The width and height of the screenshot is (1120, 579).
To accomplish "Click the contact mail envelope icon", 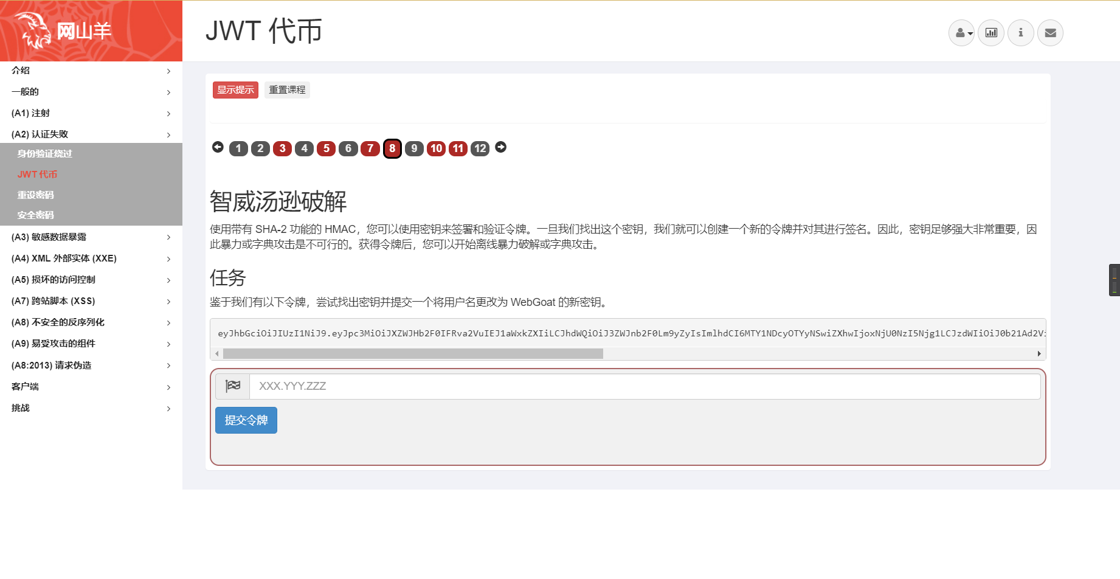I will pos(1050,33).
